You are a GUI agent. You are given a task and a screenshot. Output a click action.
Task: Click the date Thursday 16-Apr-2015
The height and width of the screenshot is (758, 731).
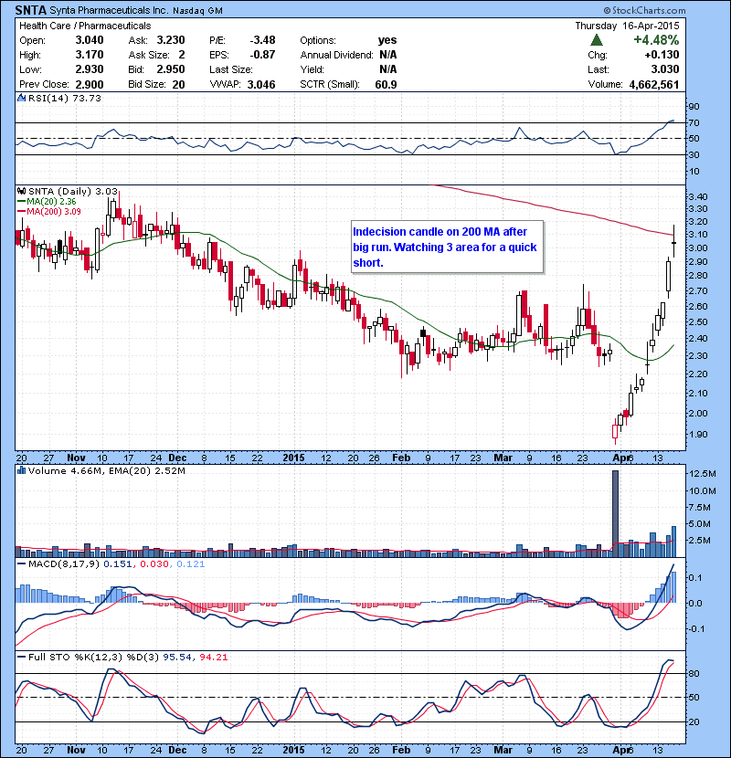click(627, 26)
